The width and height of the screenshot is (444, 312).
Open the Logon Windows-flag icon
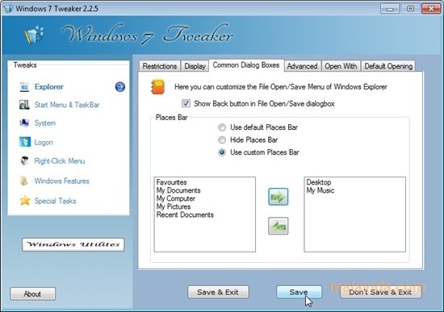pos(25,142)
